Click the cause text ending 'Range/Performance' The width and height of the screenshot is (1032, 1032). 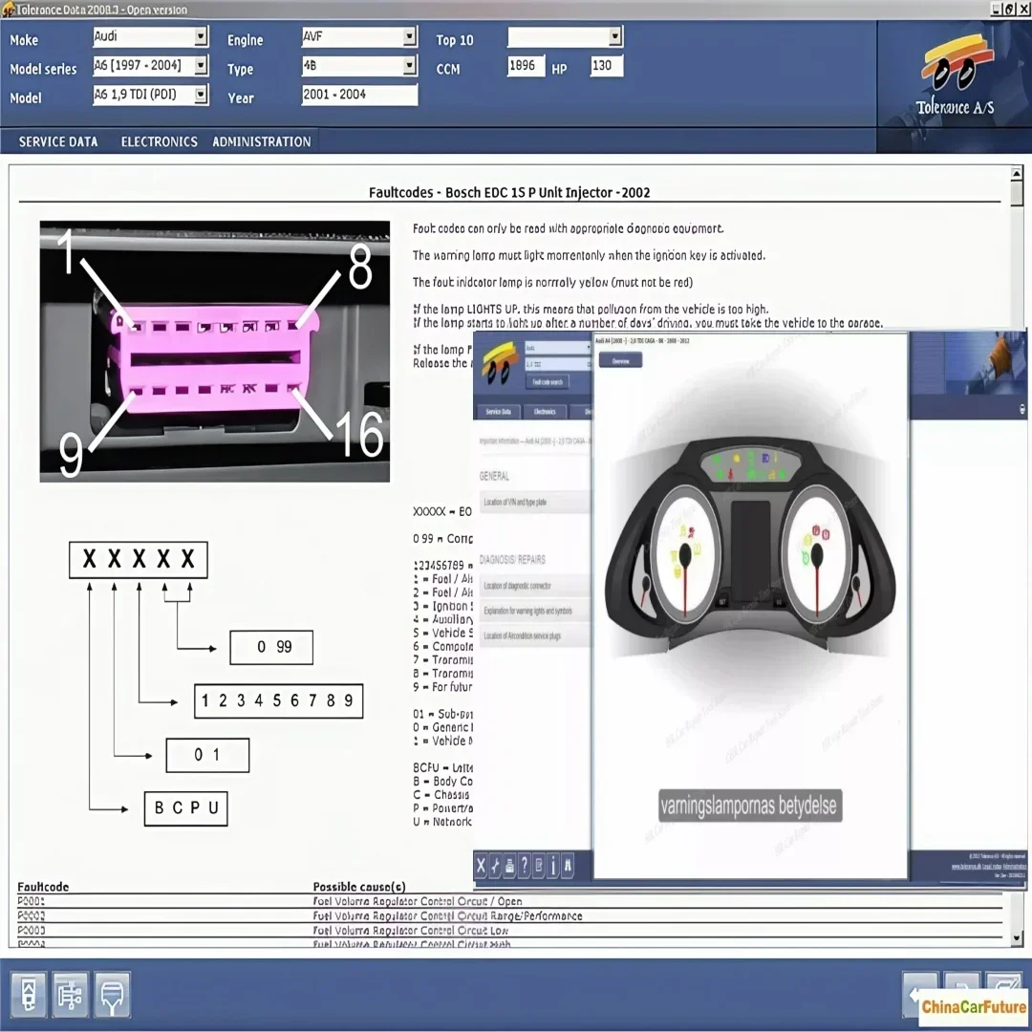(x=447, y=915)
